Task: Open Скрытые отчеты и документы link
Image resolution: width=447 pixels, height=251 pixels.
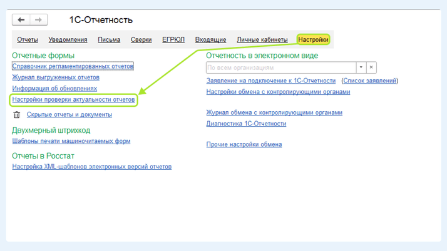Action: [69, 114]
